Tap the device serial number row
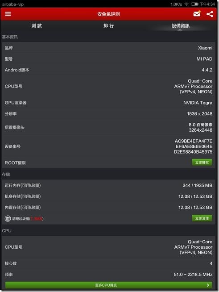The height and width of the screenshot is (292, 219). pos(109,146)
